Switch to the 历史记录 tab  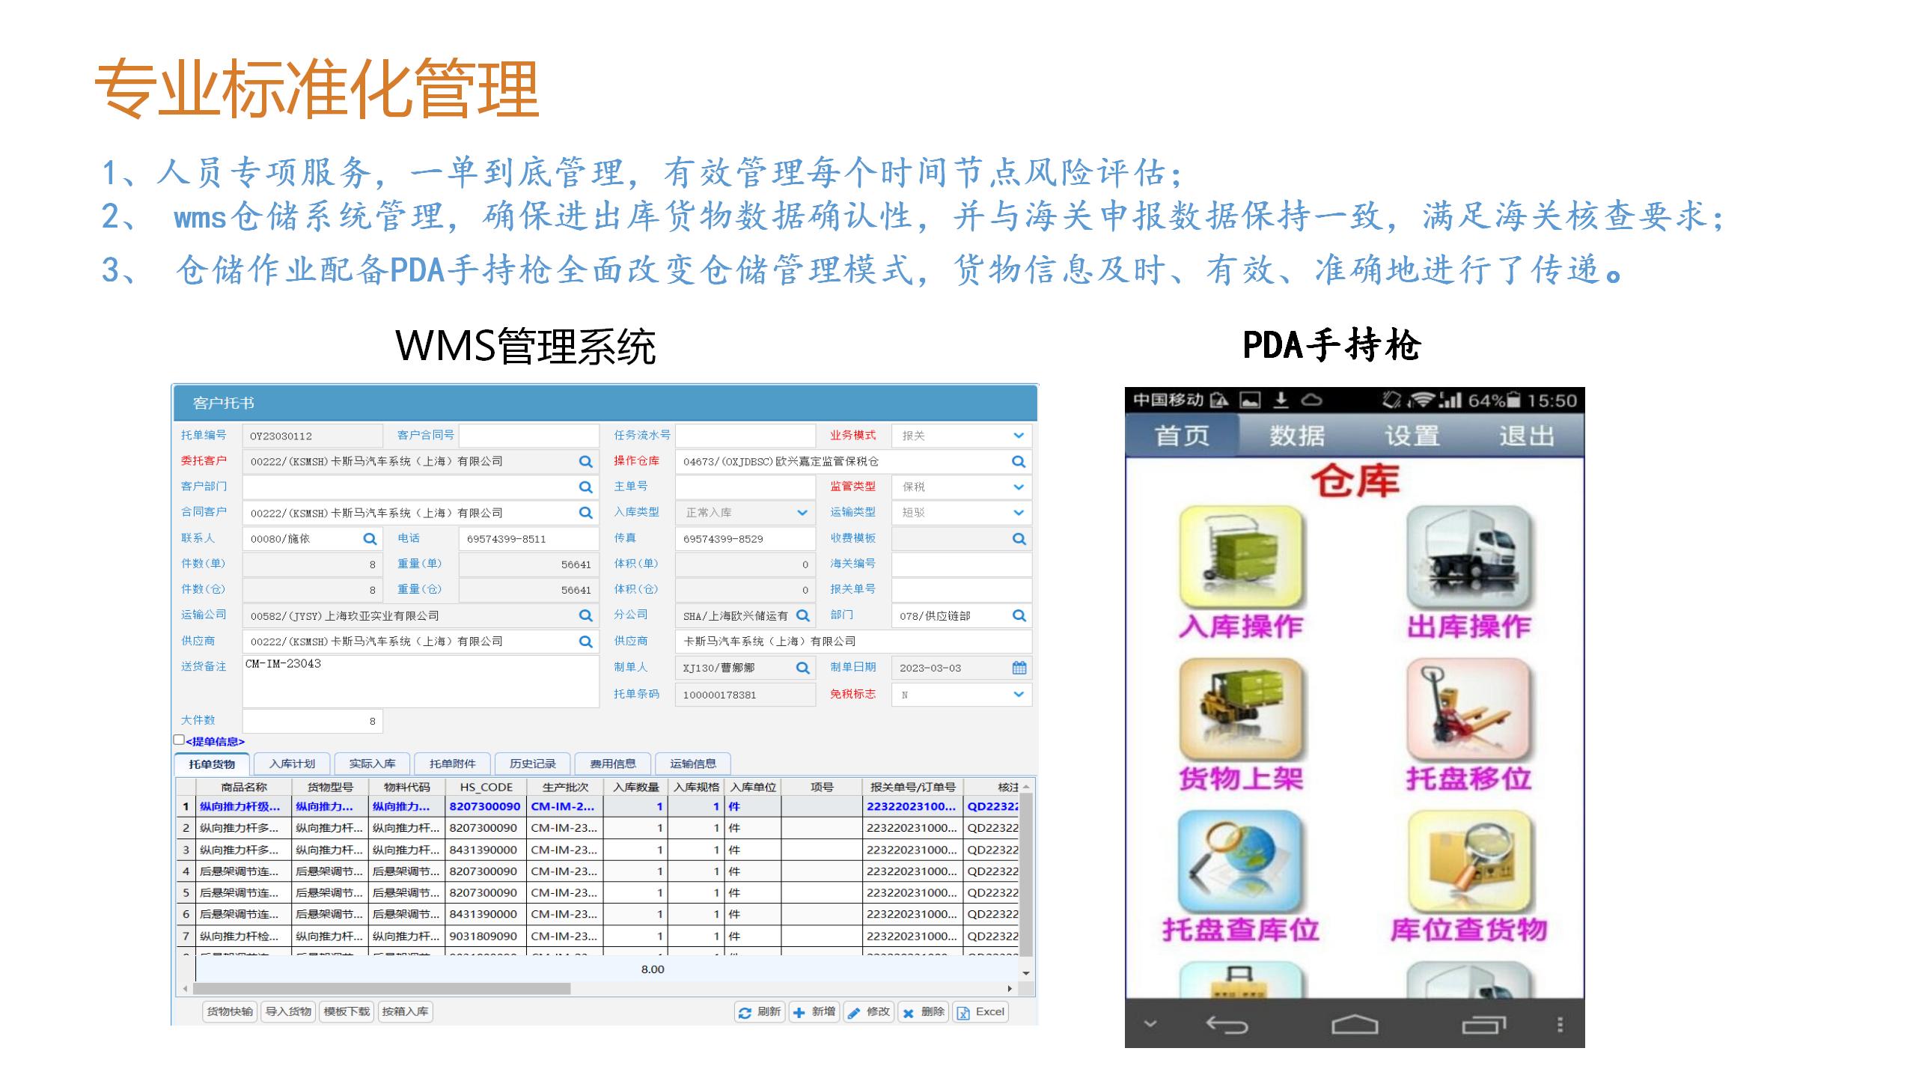click(x=532, y=764)
